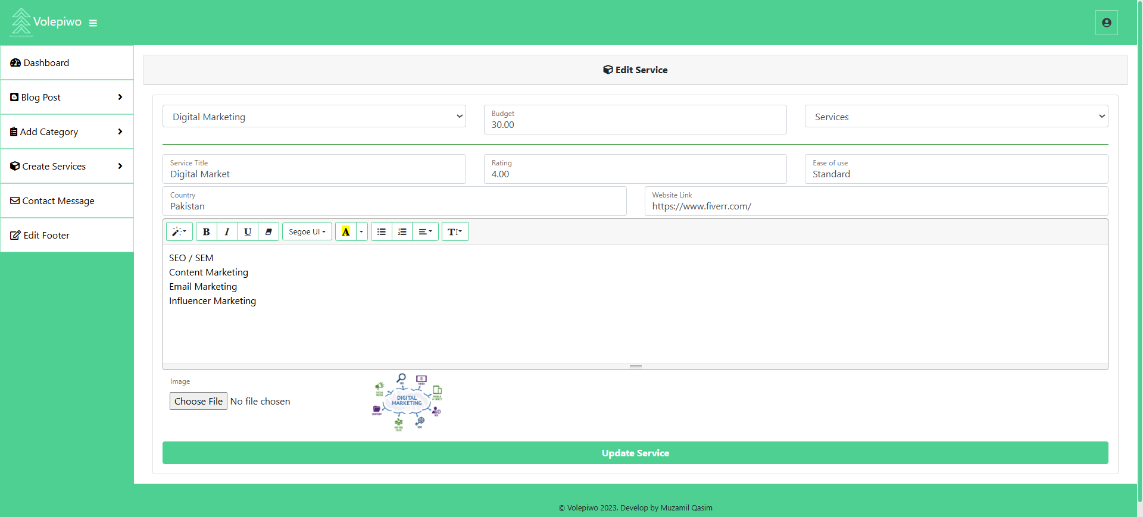Viewport: 1143px width, 517px height.
Task: Open paragraph alignment dropdown
Action: 425,231
